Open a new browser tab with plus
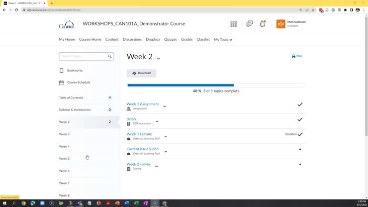 [x=52, y=3]
